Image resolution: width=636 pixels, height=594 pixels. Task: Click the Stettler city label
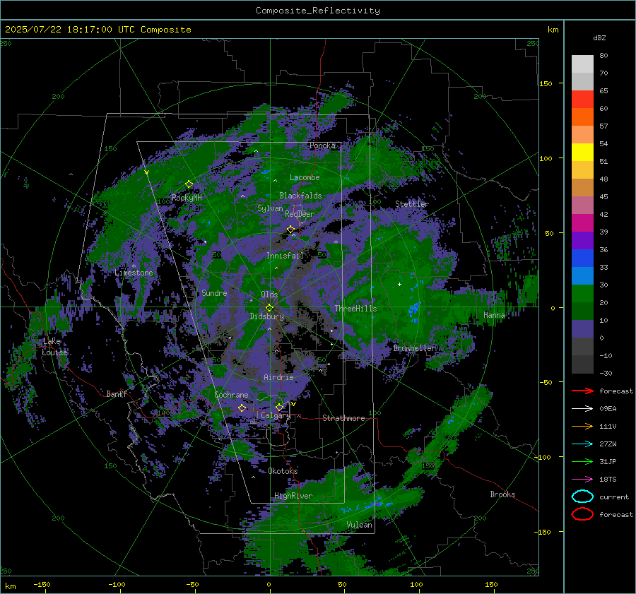tap(412, 204)
